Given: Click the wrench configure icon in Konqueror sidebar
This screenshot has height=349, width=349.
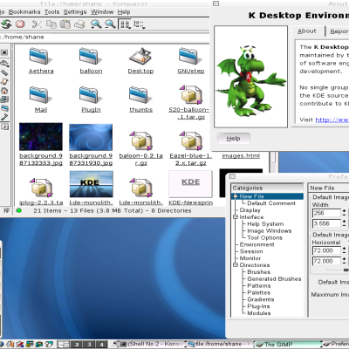Looking at the screenshot, I should point(4,63).
